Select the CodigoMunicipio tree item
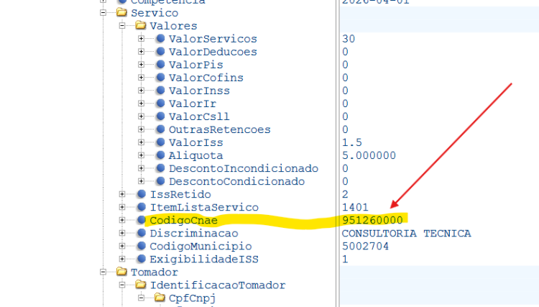The image size is (539, 307). 201,247
